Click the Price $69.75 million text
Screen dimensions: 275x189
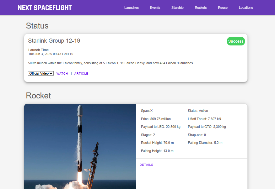pos(156,119)
